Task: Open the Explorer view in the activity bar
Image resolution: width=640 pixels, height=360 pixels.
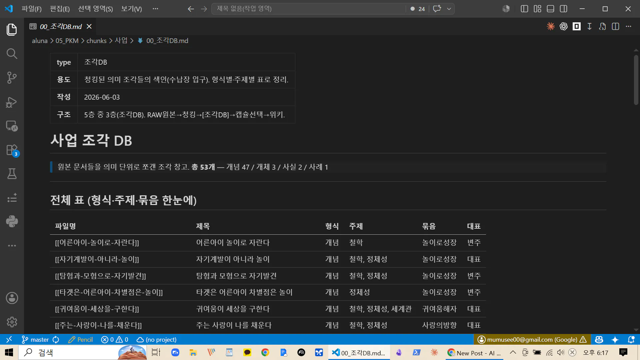Action: tap(12, 29)
